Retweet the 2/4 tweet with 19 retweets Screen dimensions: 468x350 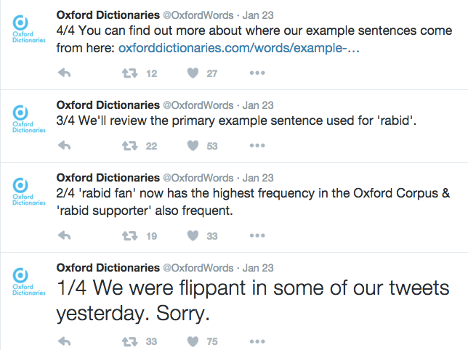coord(130,236)
